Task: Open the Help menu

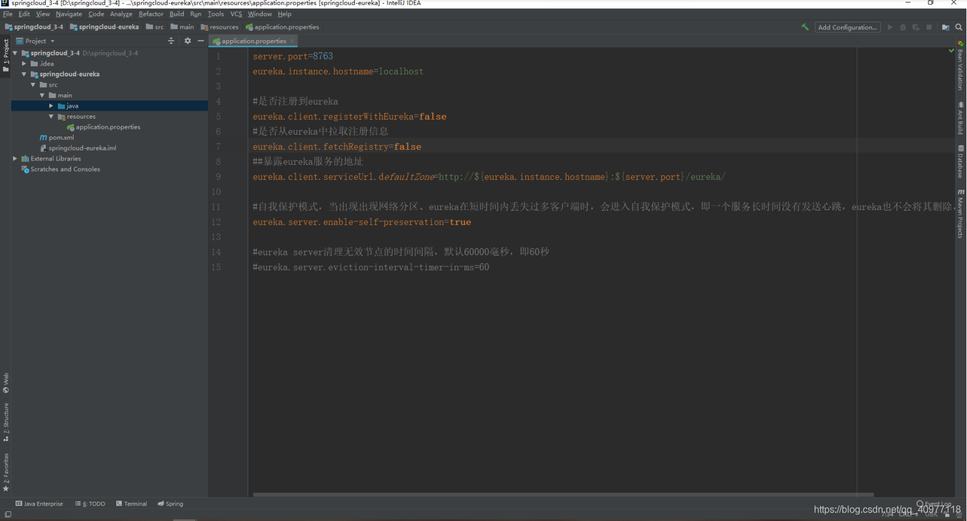Action: click(284, 14)
